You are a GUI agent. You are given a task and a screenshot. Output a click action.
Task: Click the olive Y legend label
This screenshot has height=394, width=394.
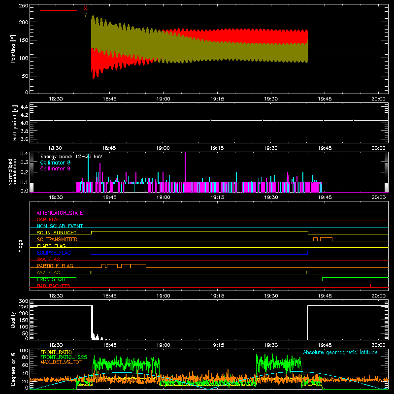pyautogui.click(x=85, y=15)
